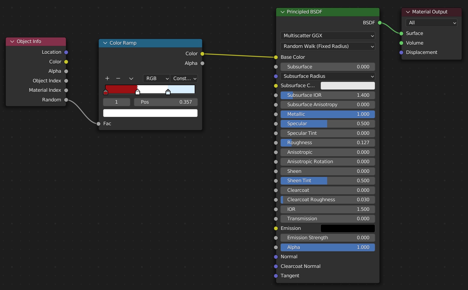Click the Displacement input socket

tap(401, 52)
